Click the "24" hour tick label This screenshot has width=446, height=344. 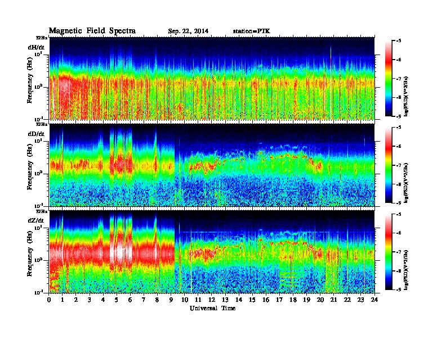click(x=374, y=300)
